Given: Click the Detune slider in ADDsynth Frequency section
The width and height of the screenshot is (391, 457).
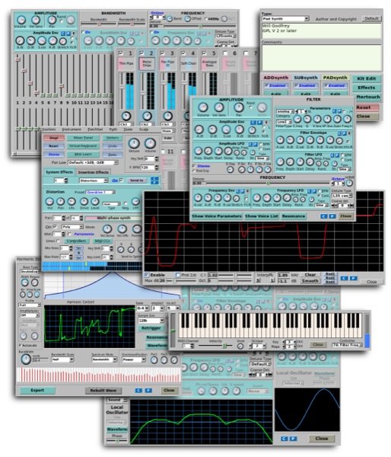Looking at the screenshot, I should [268, 184].
